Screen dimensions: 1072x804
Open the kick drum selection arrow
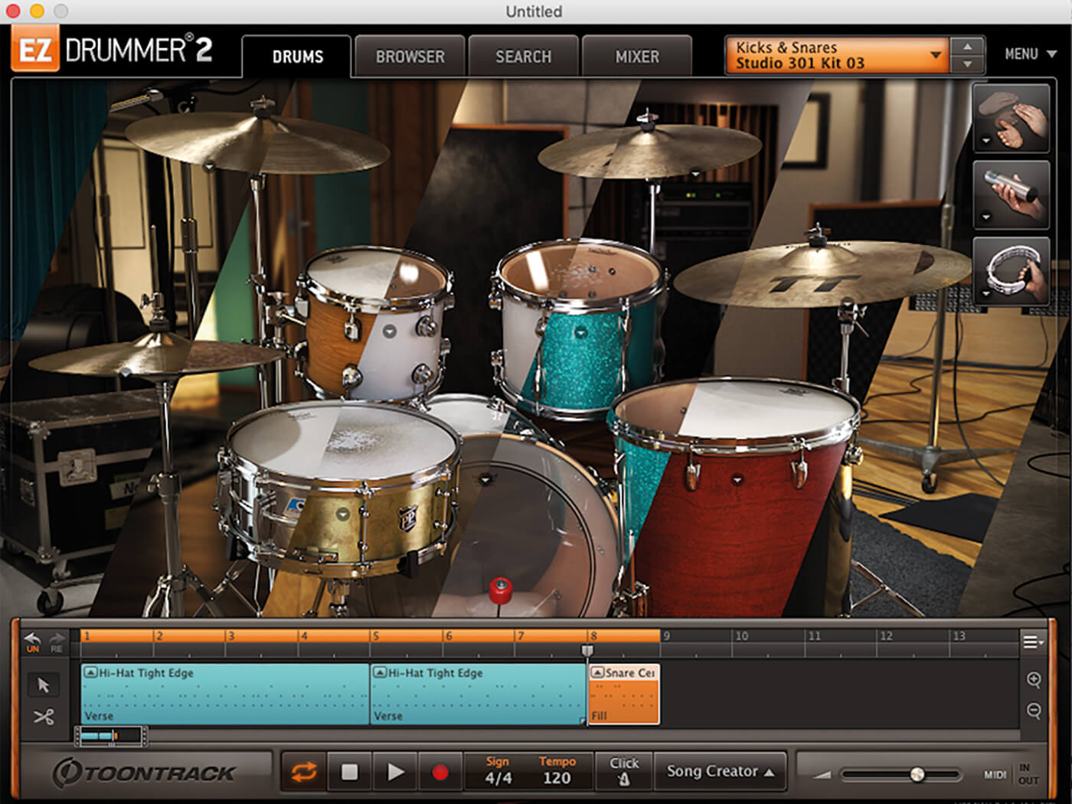tap(485, 479)
